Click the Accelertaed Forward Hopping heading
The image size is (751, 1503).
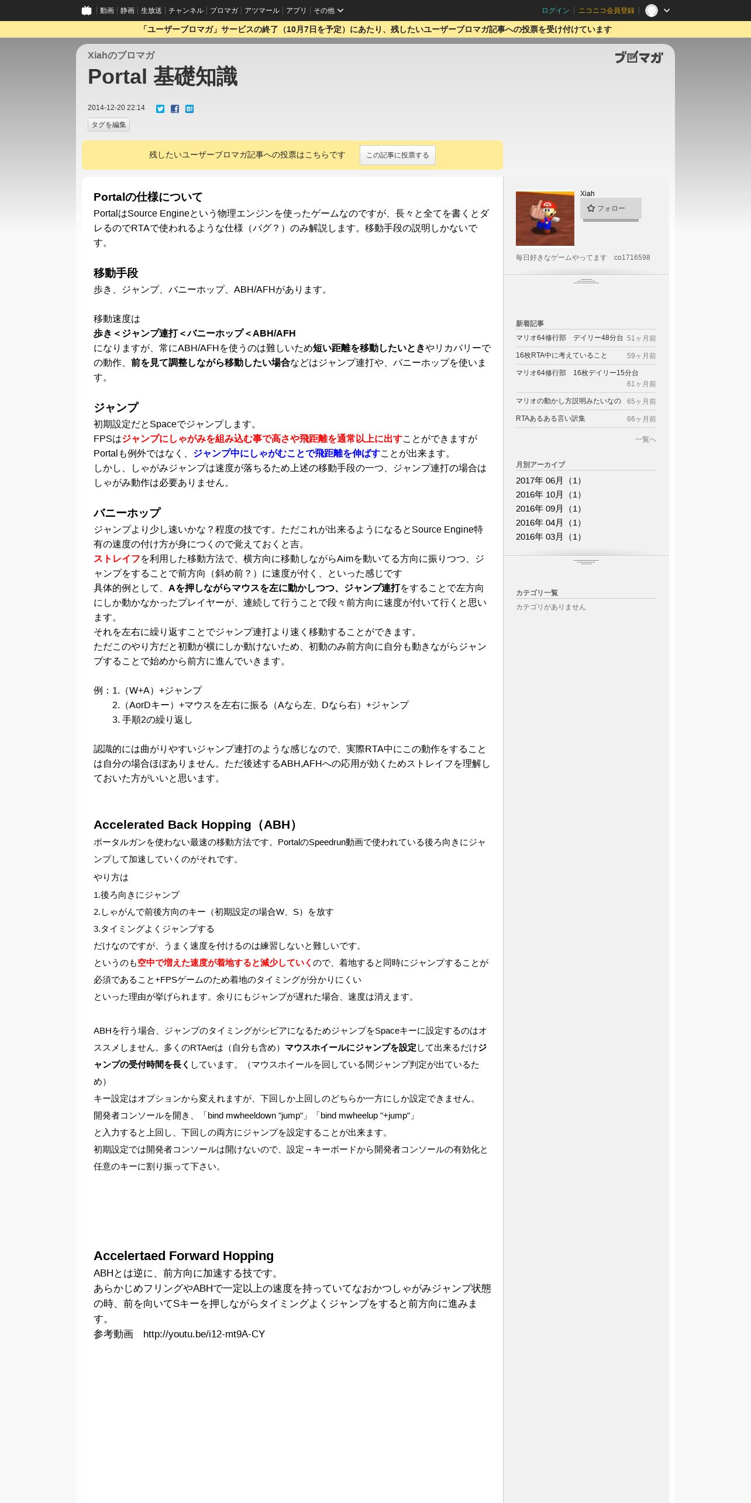[x=184, y=1255]
